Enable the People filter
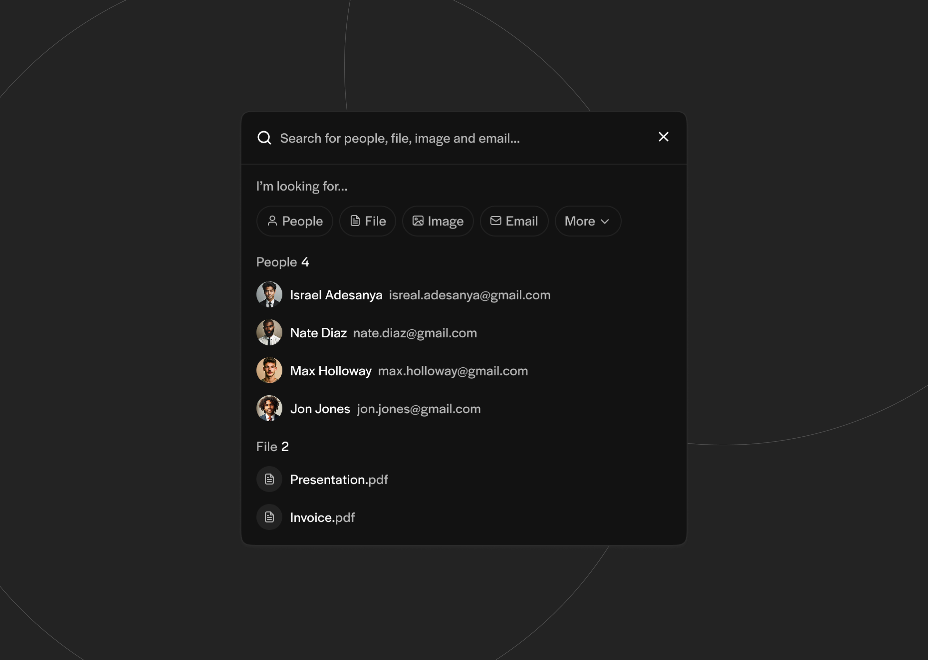The height and width of the screenshot is (660, 928). 295,221
